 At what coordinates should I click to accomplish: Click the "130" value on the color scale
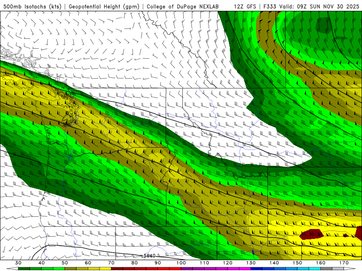(251, 263)
